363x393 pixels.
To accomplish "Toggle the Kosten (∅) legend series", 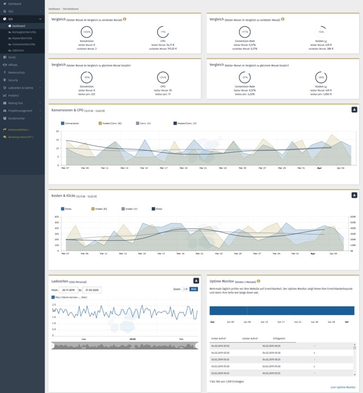I will [x=129, y=209].
